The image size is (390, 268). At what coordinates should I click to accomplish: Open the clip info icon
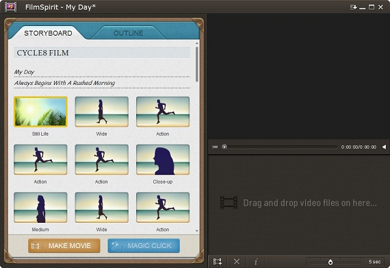[256, 262]
